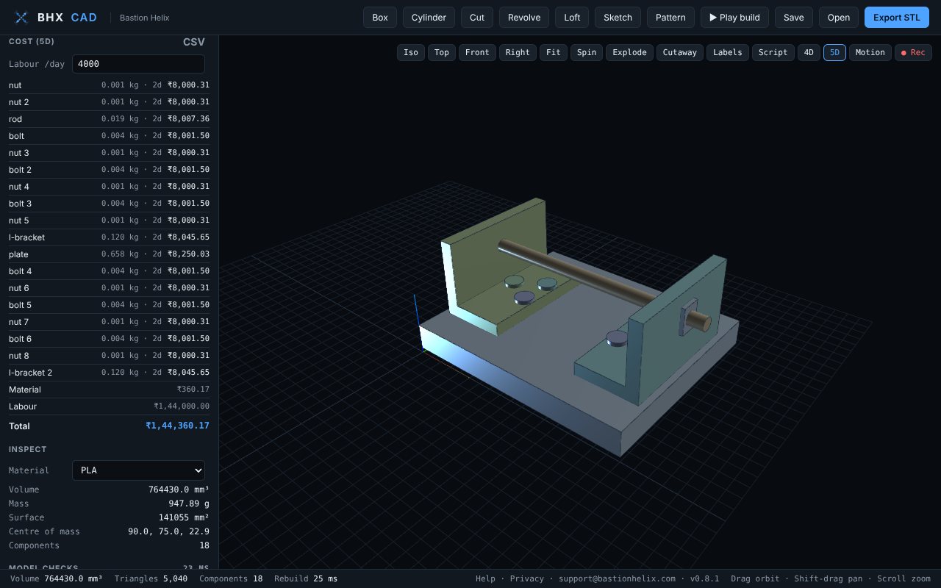Switch to Right view
The height and width of the screenshot is (588, 941).
point(518,52)
